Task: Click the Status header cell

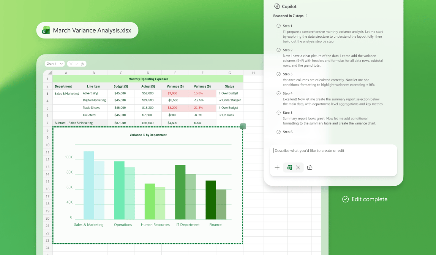Action: (229, 86)
